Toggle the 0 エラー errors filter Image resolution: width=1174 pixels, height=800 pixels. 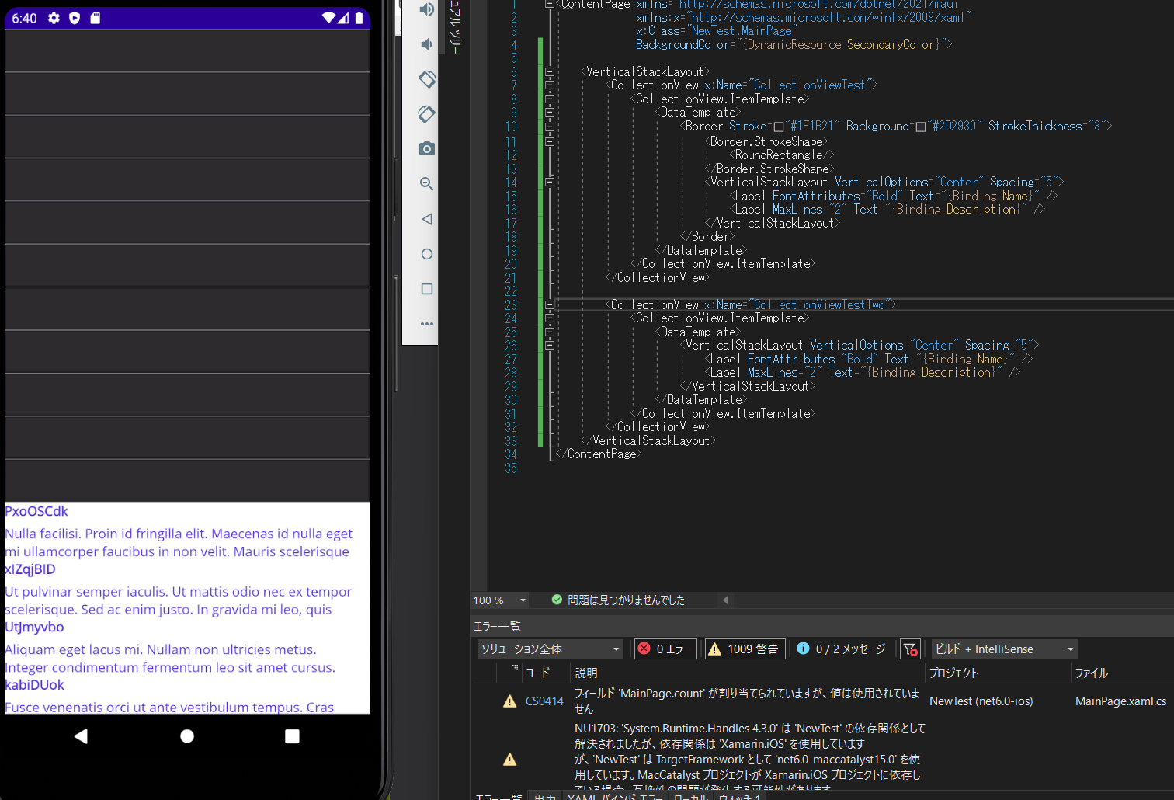pos(665,649)
